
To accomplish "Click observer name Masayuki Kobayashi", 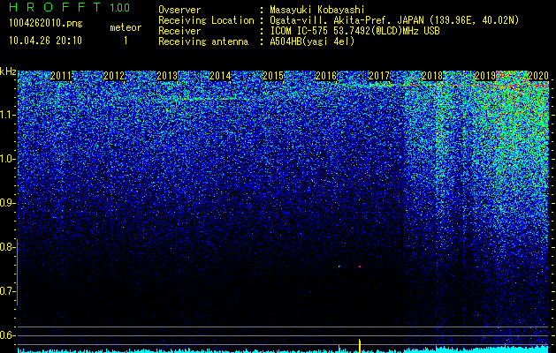I will (317, 10).
